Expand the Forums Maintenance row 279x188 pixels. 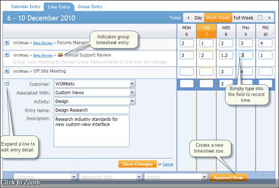(x=7, y=43)
